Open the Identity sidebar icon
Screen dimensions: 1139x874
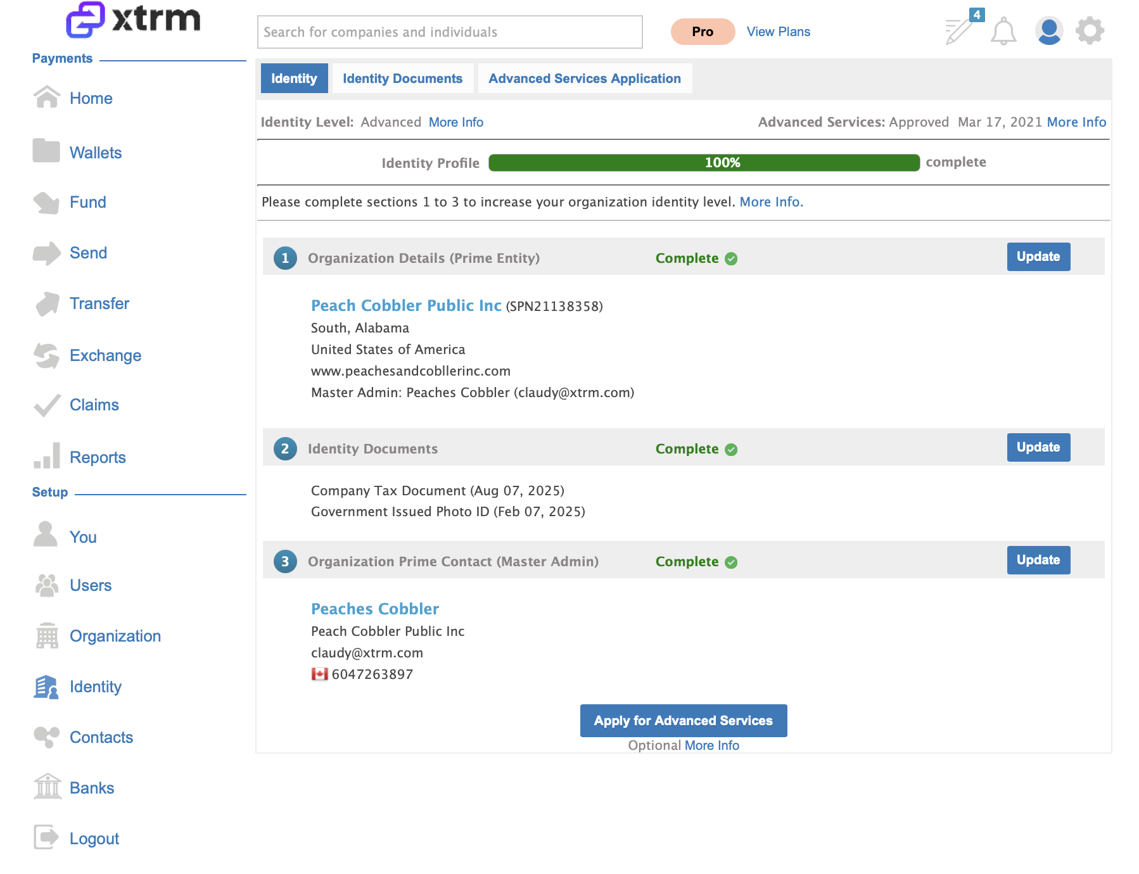pos(46,687)
